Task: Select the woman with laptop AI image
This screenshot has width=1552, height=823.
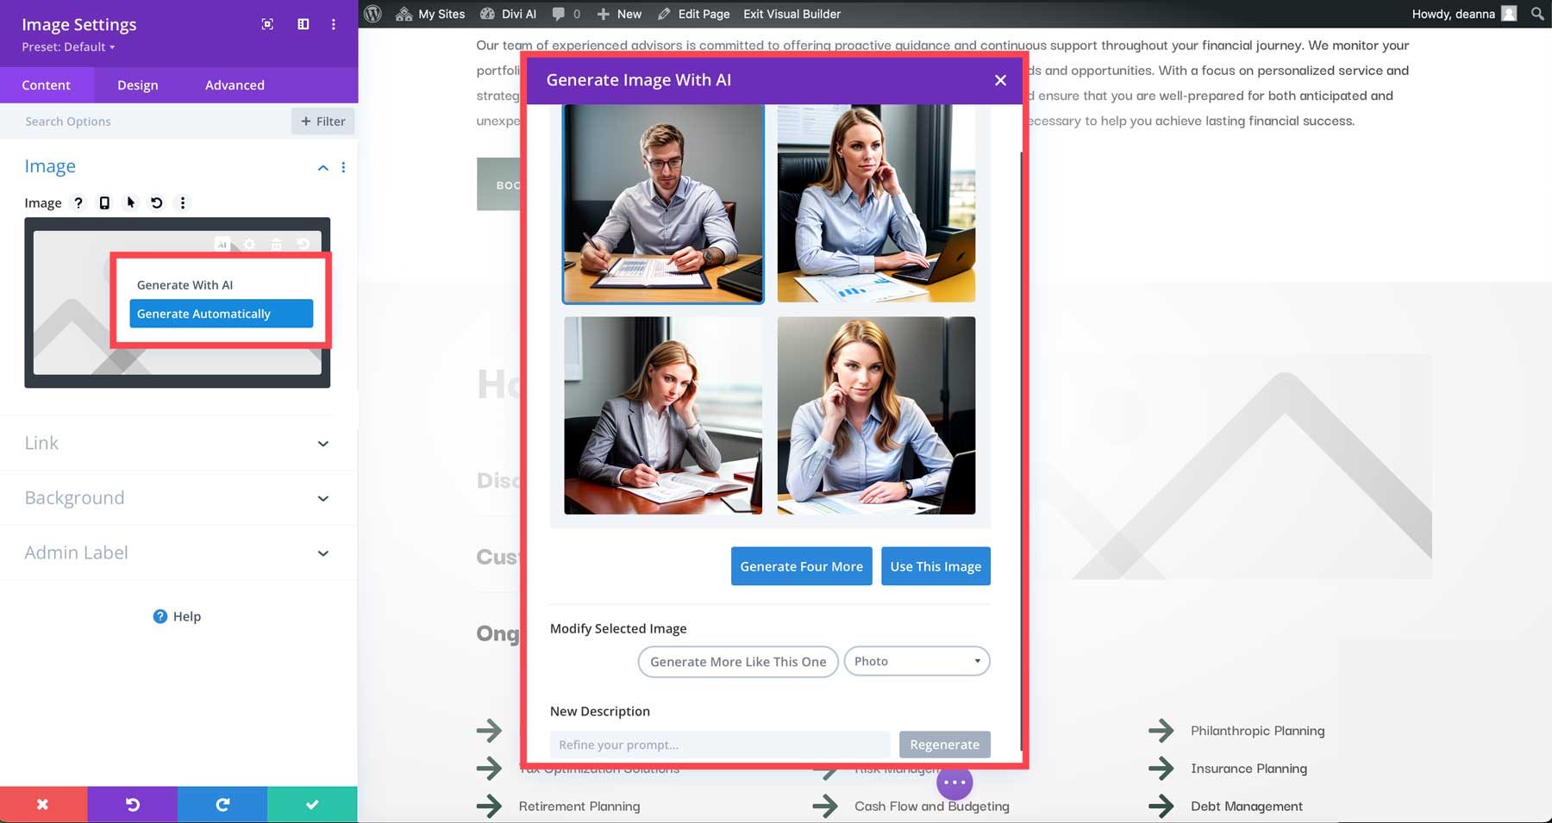Action: point(876,203)
